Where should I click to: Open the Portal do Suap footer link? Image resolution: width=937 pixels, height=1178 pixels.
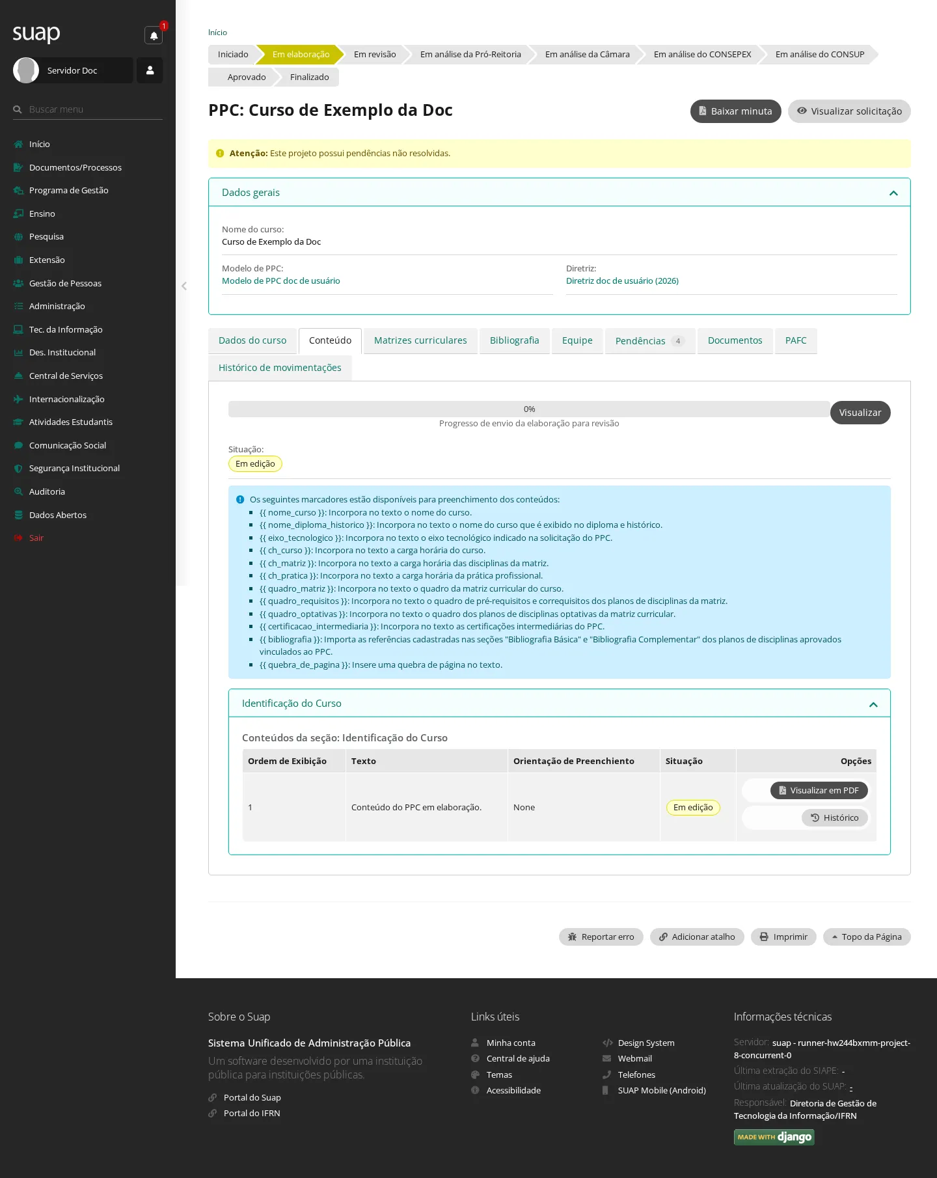[252, 1097]
